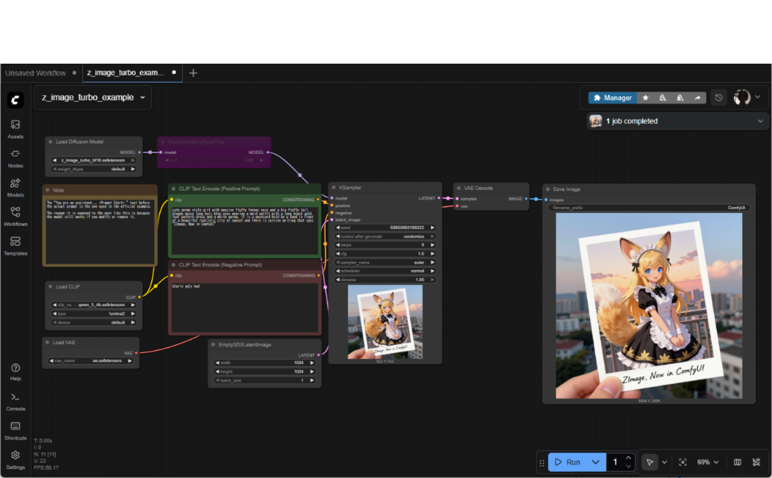Decrement the KSampler steps value
Image resolution: width=772 pixels, height=478 pixels.
338,245
